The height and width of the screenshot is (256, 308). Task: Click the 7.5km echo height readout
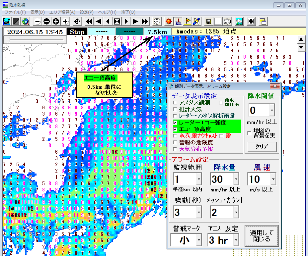coord(157,32)
